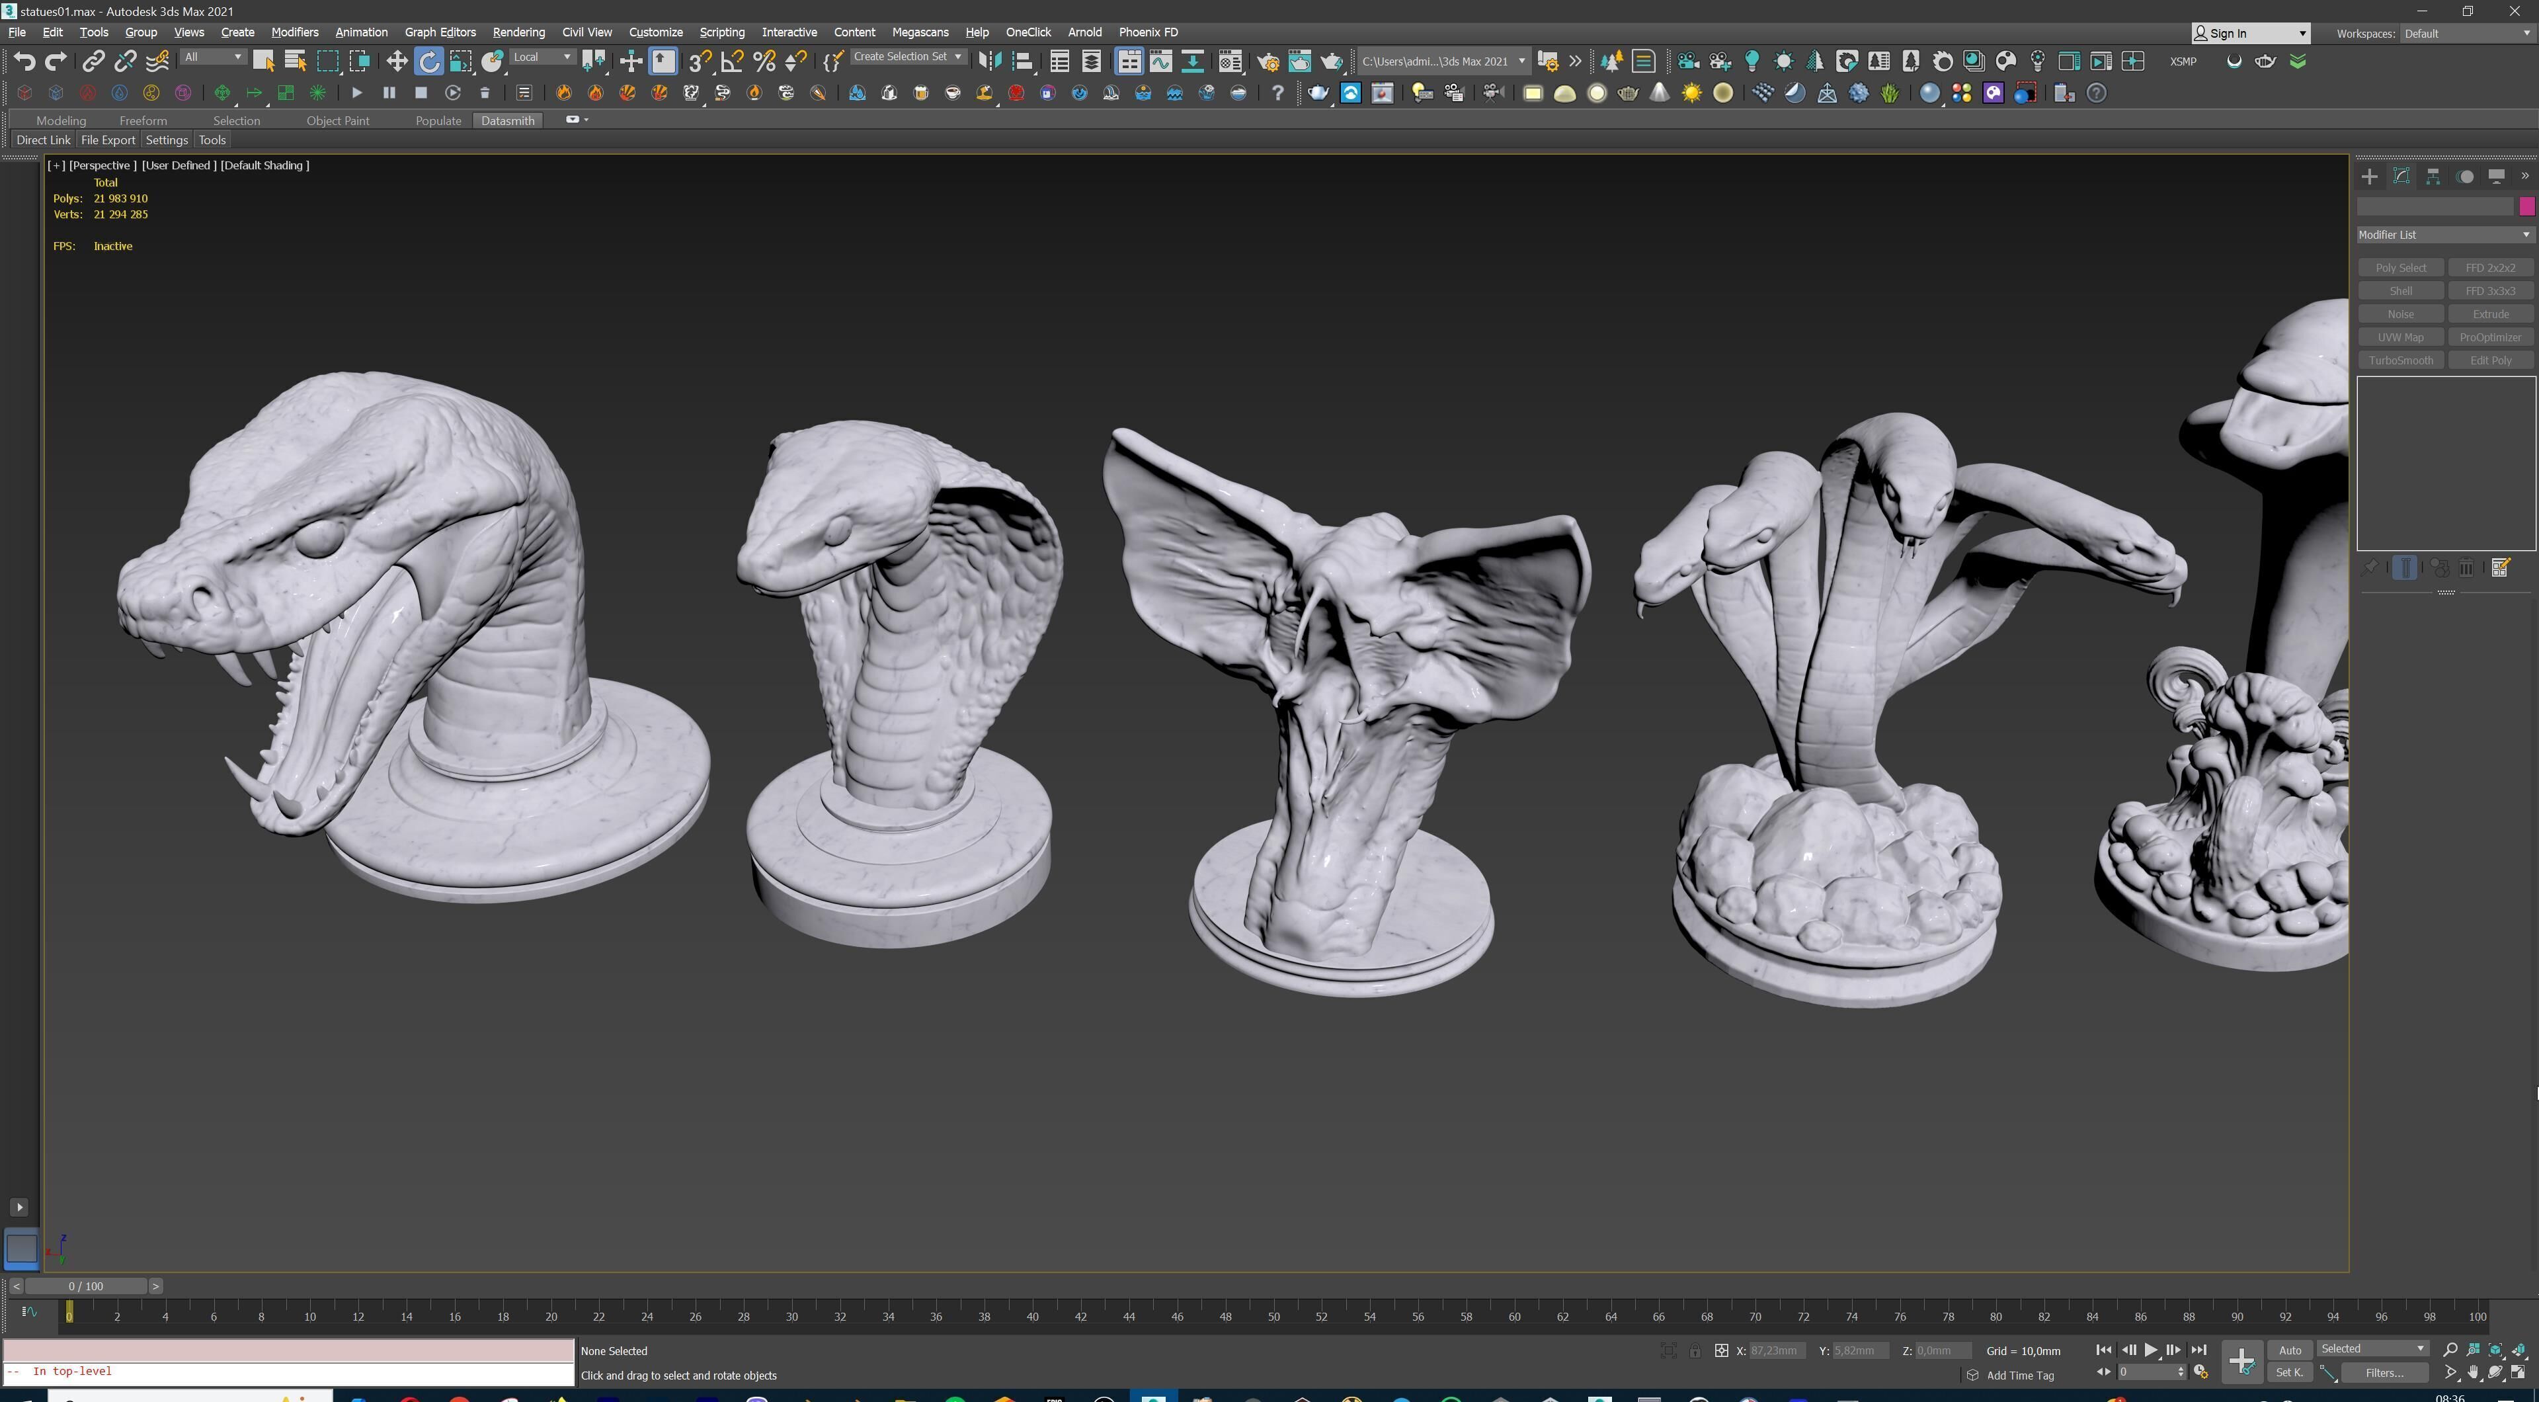Open the Graph Editors menu
Screen dimensions: 2539x1402
click(440, 32)
